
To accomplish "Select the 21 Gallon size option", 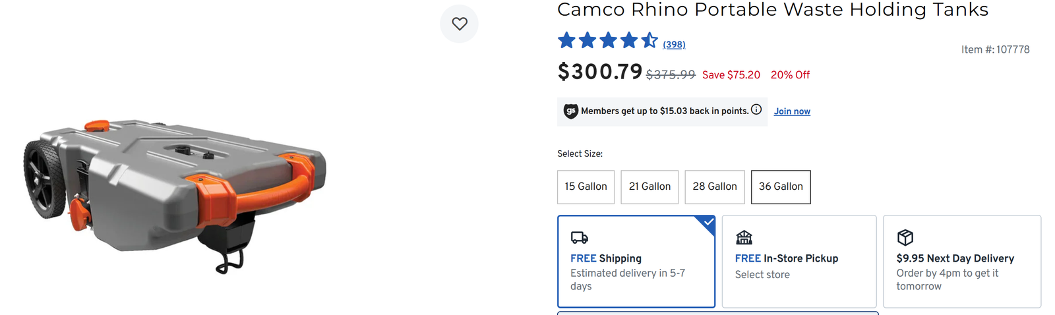I will [649, 186].
